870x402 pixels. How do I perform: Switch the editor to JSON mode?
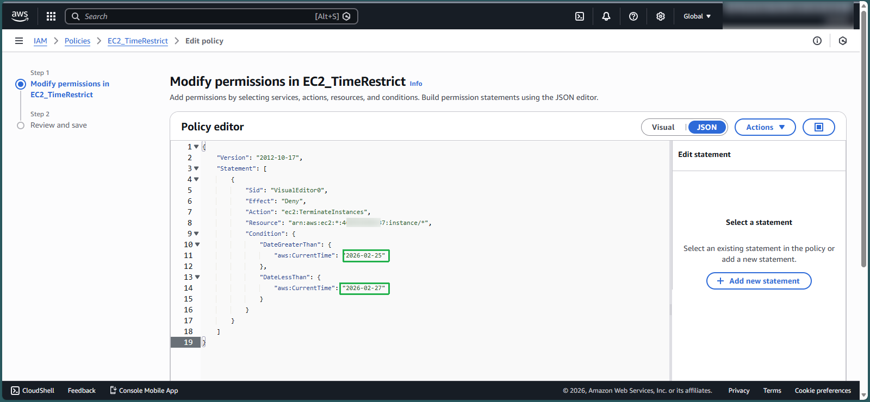pos(707,127)
